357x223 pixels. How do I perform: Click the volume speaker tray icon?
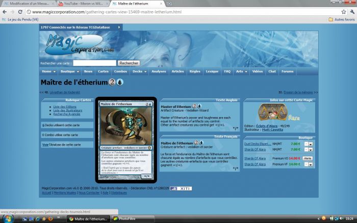click(342, 218)
